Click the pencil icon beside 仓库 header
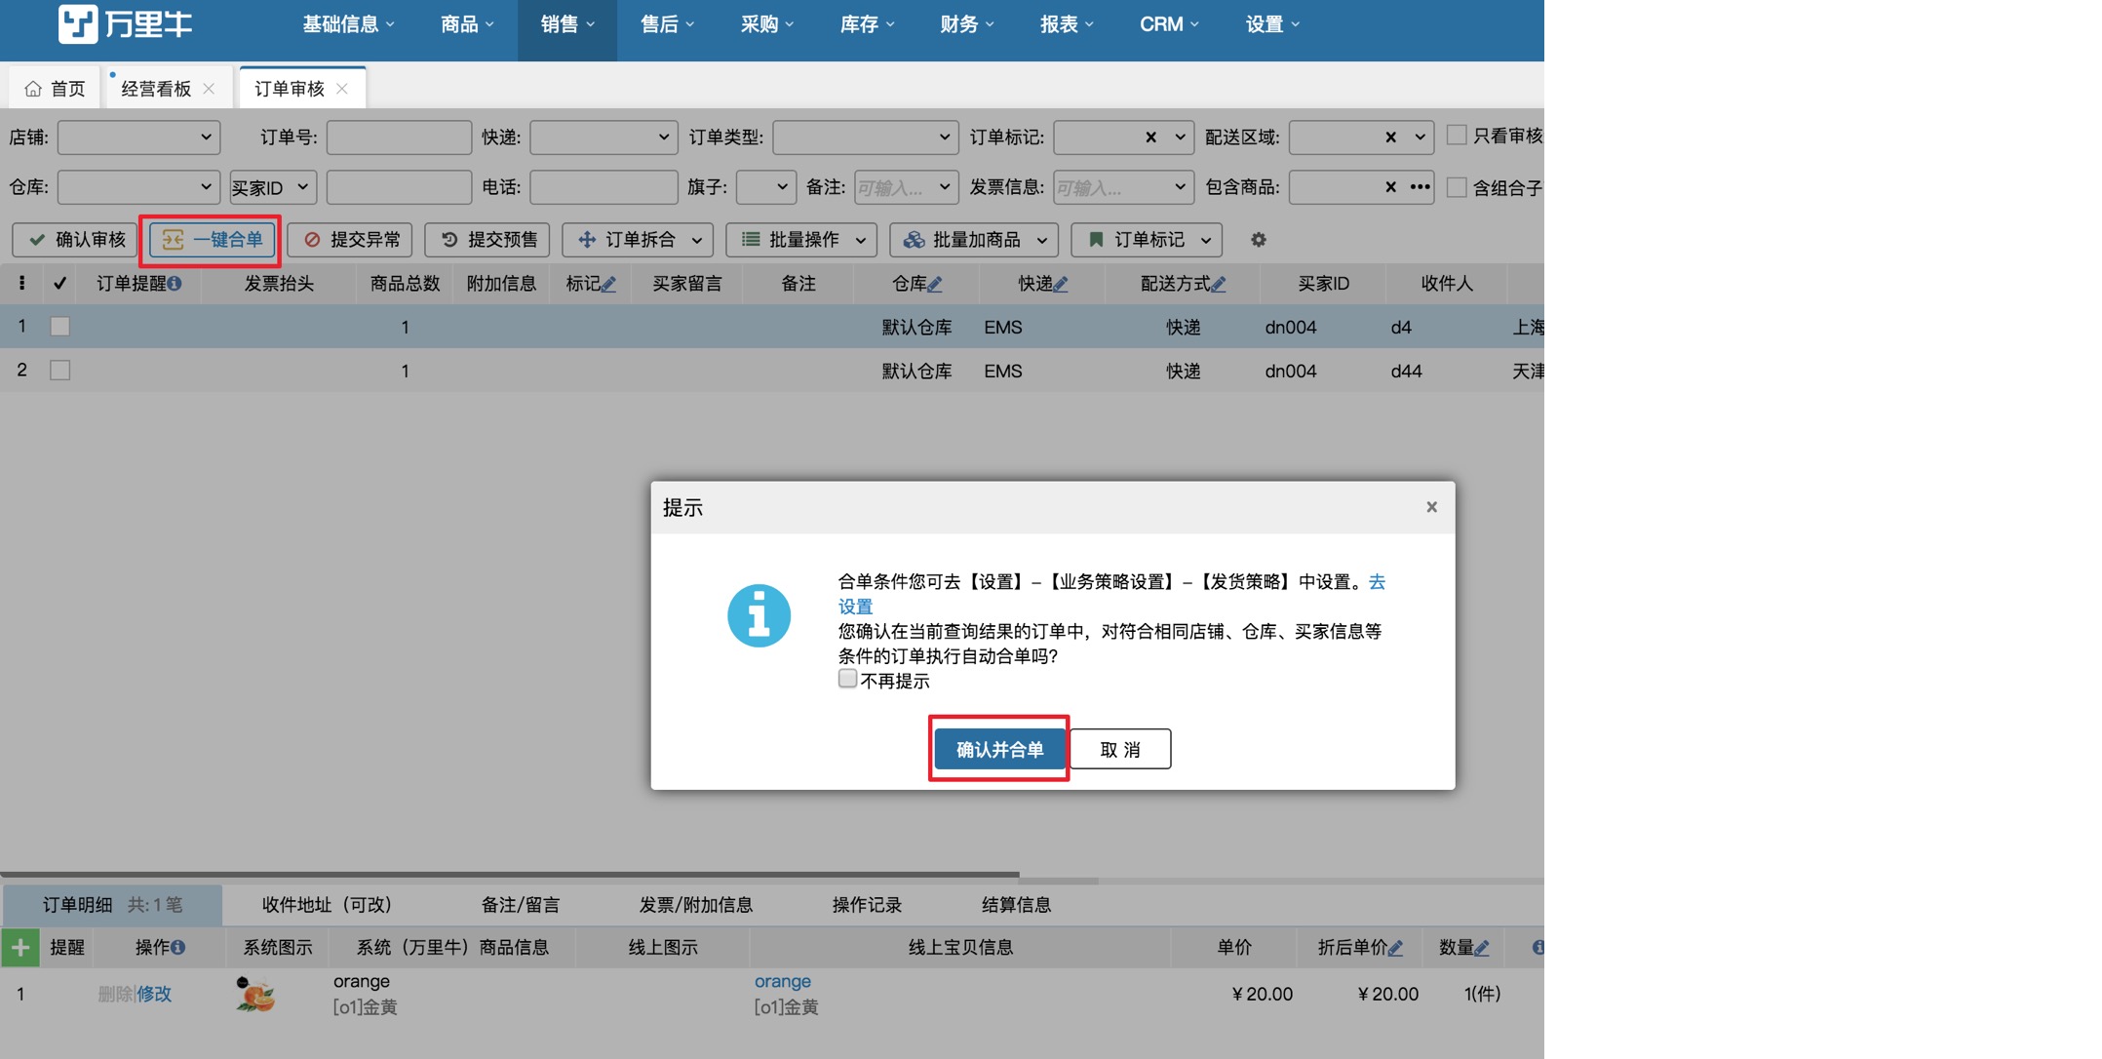The width and height of the screenshot is (2102, 1059). pyautogui.click(x=935, y=284)
